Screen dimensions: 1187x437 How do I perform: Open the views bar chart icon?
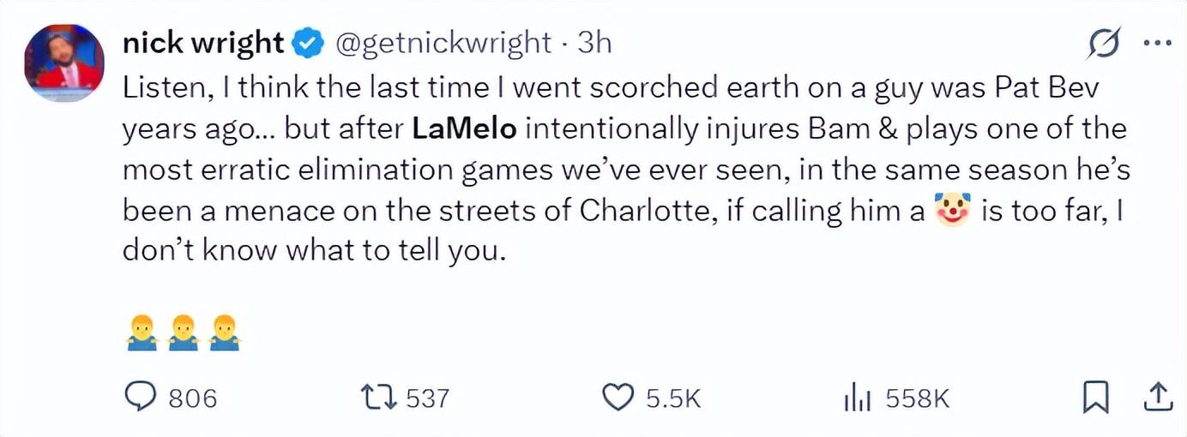point(857,398)
